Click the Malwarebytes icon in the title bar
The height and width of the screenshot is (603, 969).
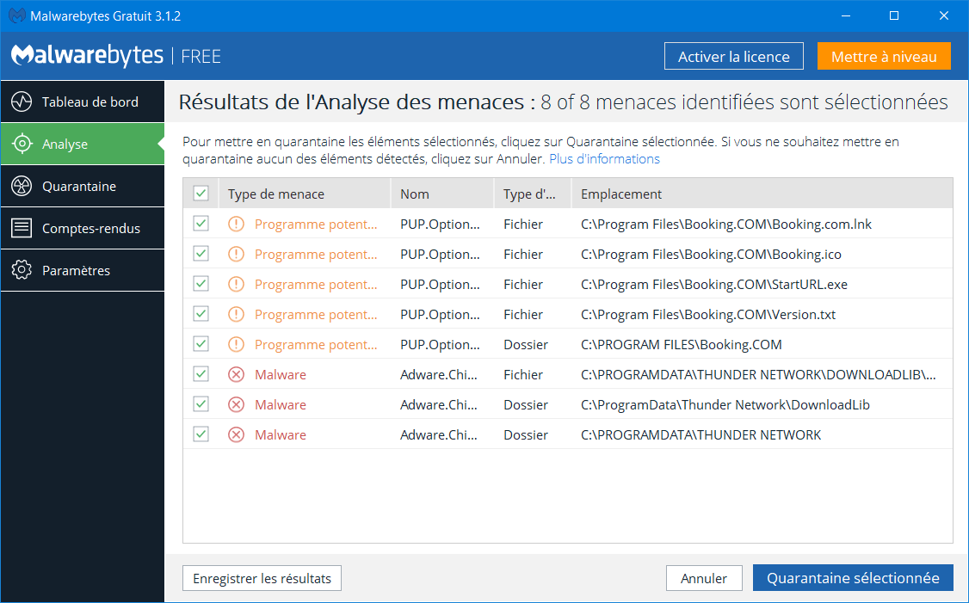pyautogui.click(x=16, y=15)
